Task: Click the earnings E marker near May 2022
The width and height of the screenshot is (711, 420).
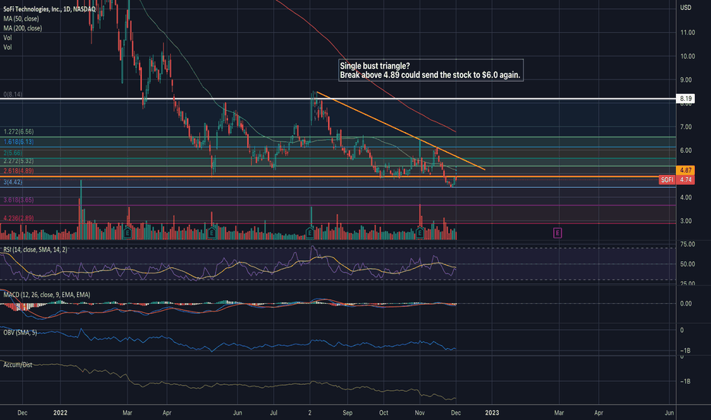Action: pyautogui.click(x=211, y=233)
